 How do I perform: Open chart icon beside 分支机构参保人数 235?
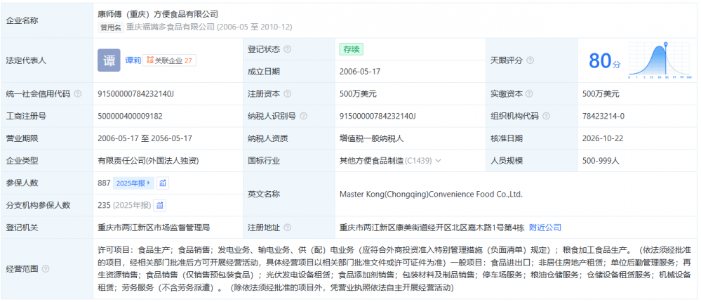[160, 205]
